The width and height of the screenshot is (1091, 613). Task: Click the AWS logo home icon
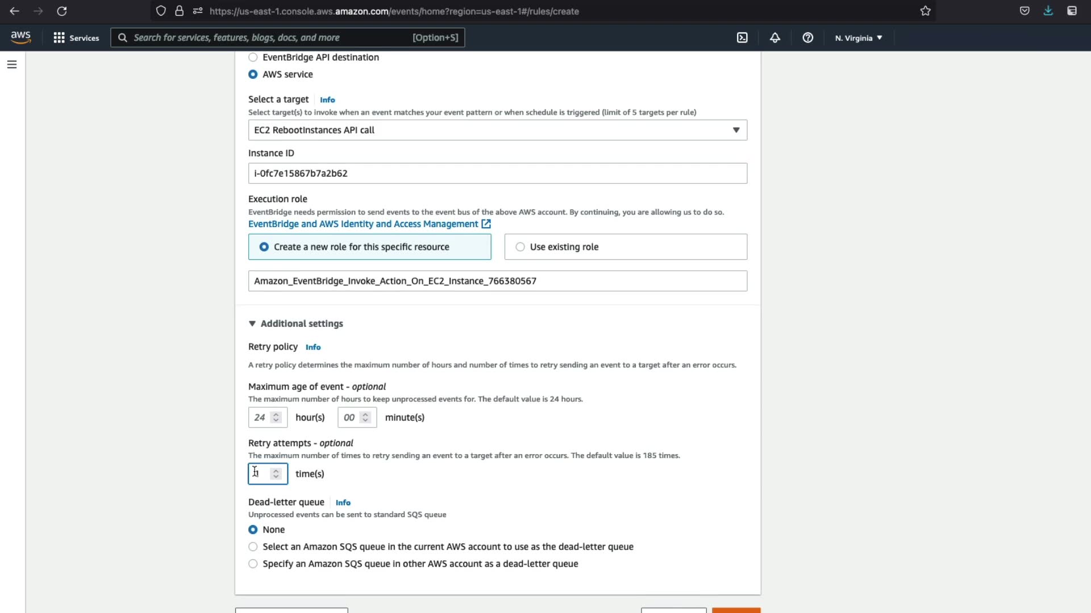(21, 37)
